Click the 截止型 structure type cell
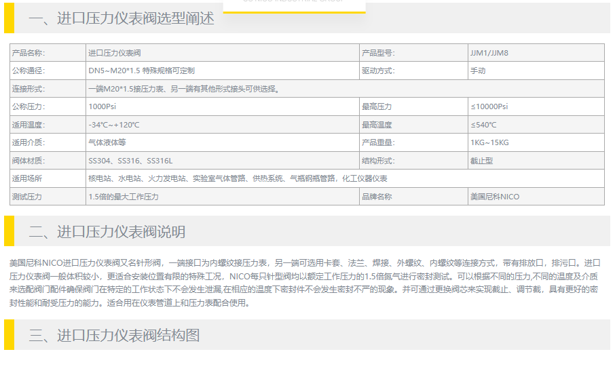Image resolution: width=615 pixels, height=375 pixels. click(481, 161)
